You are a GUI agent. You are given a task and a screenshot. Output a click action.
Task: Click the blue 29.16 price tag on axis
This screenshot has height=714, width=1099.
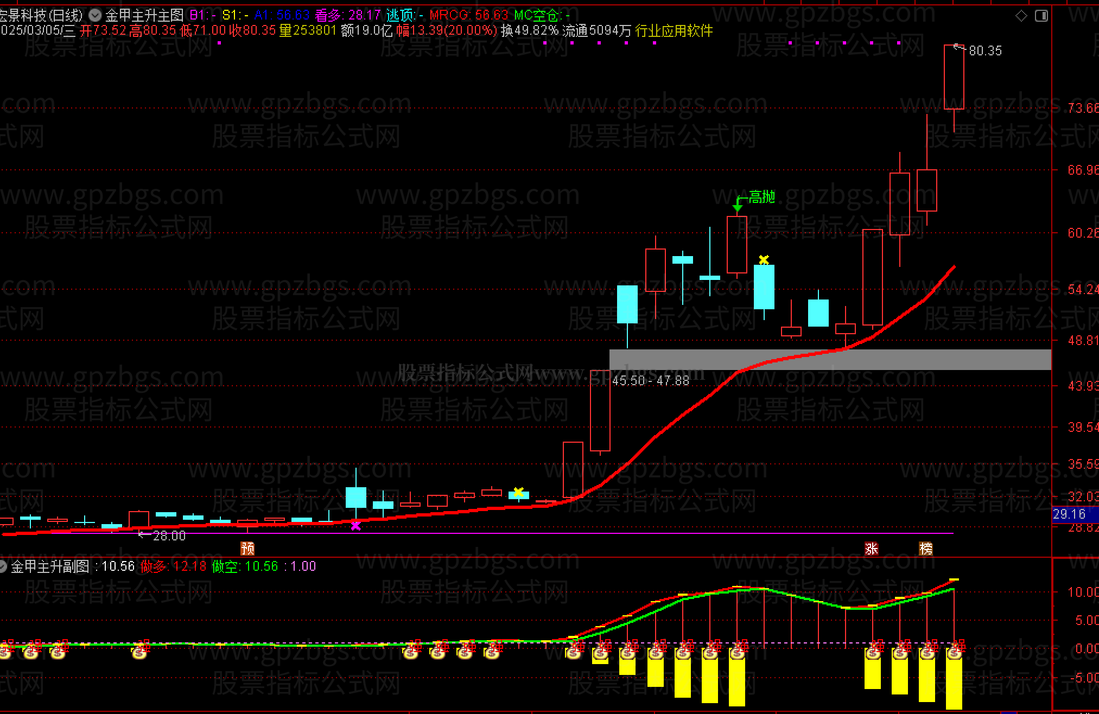click(x=1069, y=514)
